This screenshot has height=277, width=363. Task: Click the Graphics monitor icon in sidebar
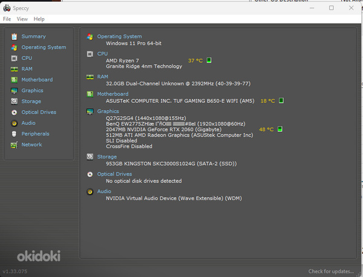click(x=14, y=91)
